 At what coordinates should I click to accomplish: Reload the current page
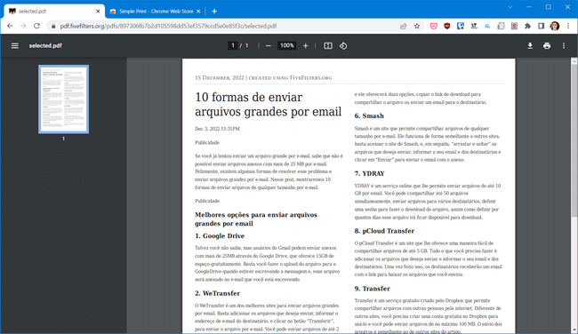(x=36, y=26)
